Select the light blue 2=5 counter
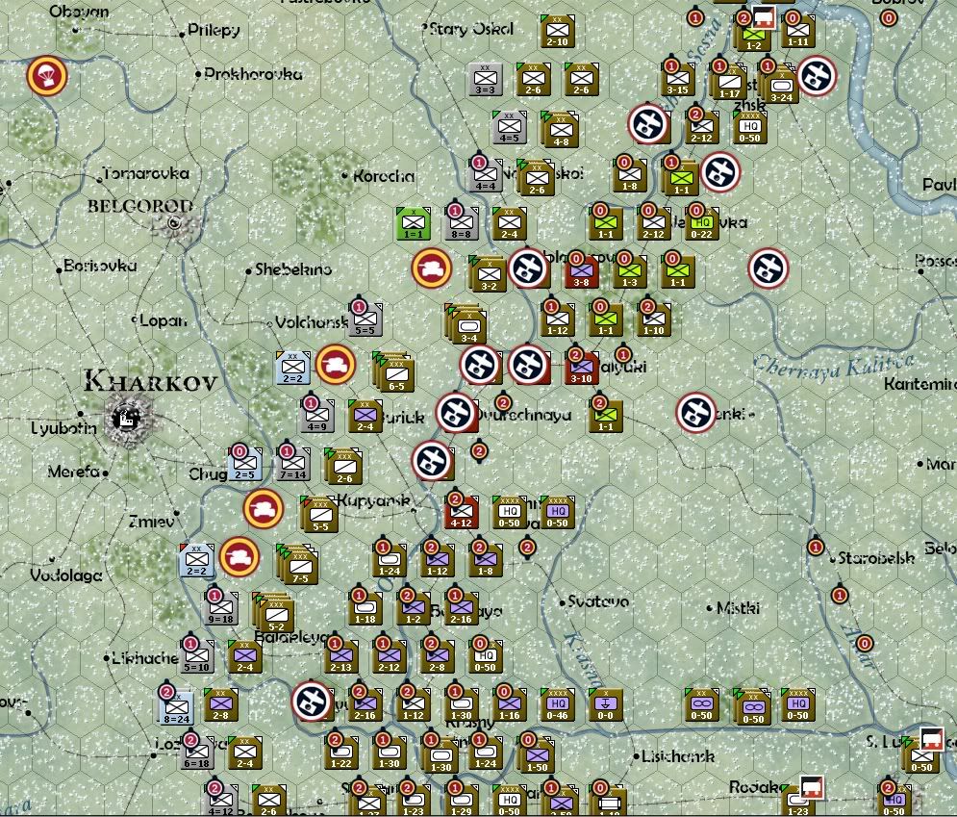Viewport: 957px width, 817px height. point(244,464)
